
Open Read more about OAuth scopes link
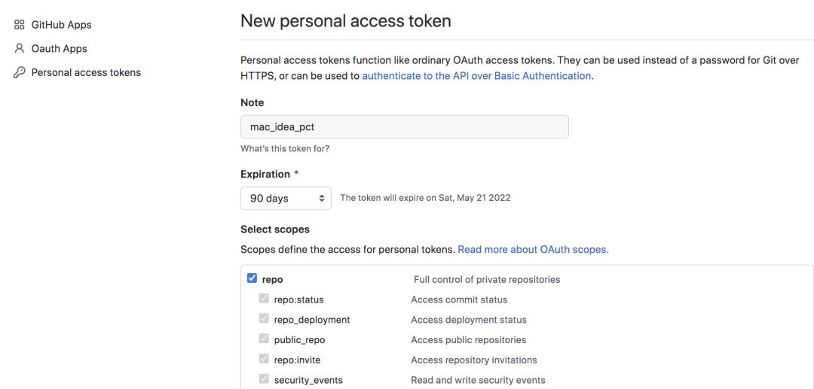click(x=533, y=249)
